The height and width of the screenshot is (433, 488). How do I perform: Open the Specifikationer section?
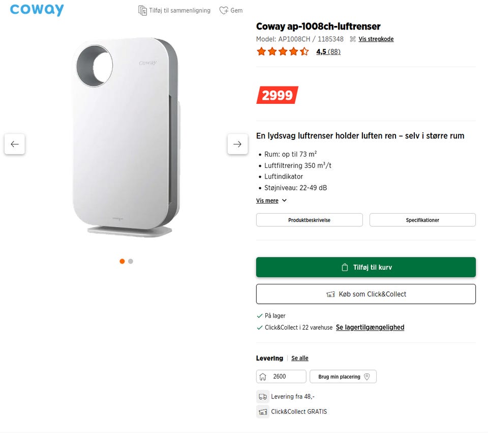[422, 220]
